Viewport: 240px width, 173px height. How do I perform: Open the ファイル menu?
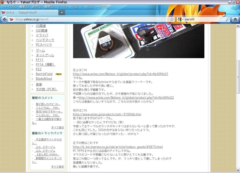tap(9, 7)
